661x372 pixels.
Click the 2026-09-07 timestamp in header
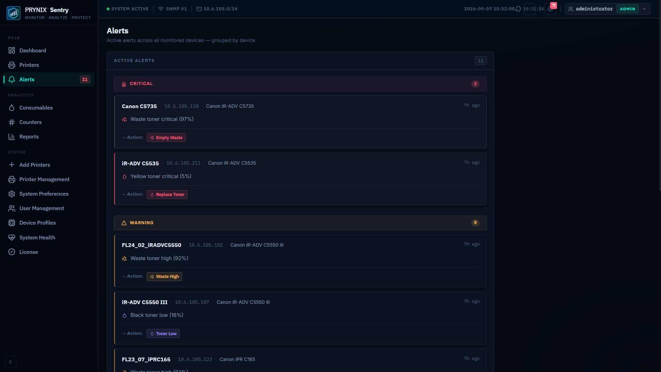pos(489,9)
